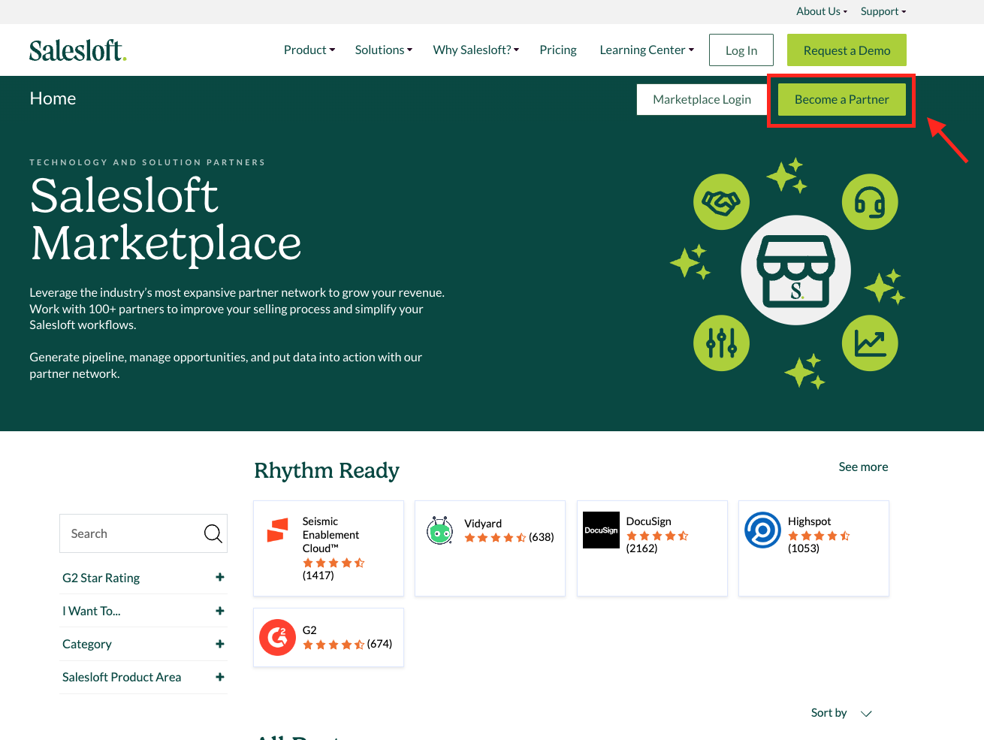This screenshot has width=984, height=740.
Task: Expand the Category filter
Action: (x=143, y=644)
